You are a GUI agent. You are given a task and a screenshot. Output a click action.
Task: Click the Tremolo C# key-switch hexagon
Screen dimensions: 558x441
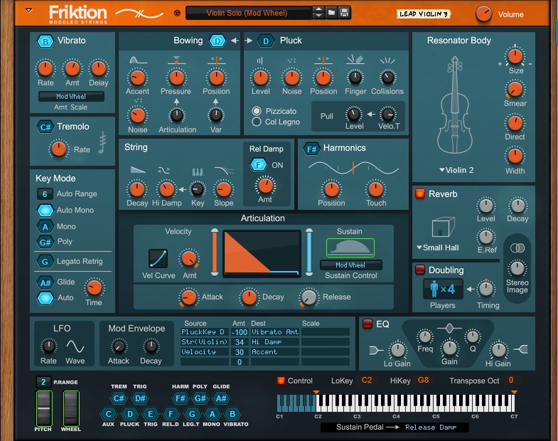[45, 127]
